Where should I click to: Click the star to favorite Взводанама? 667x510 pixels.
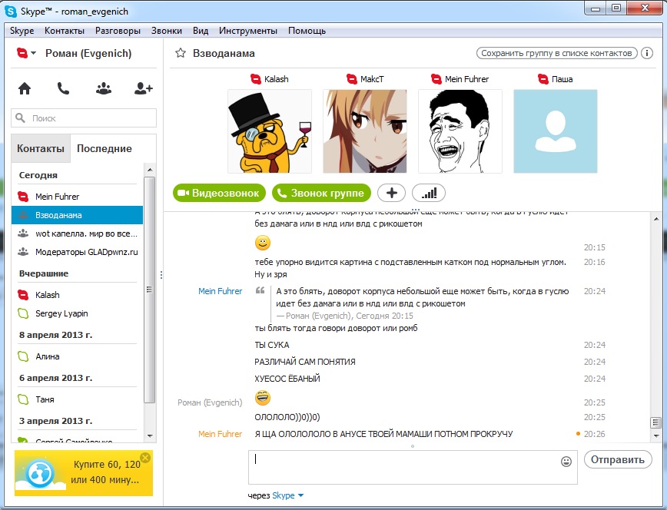pyautogui.click(x=181, y=54)
